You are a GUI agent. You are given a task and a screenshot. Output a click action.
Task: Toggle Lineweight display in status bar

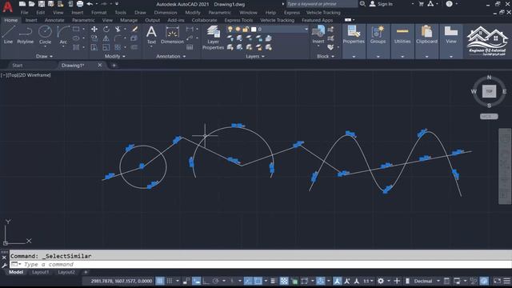(274, 281)
